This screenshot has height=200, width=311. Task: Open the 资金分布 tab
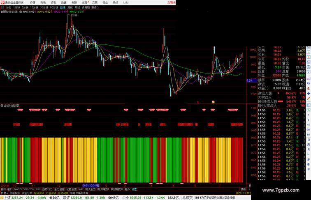pos(27,193)
